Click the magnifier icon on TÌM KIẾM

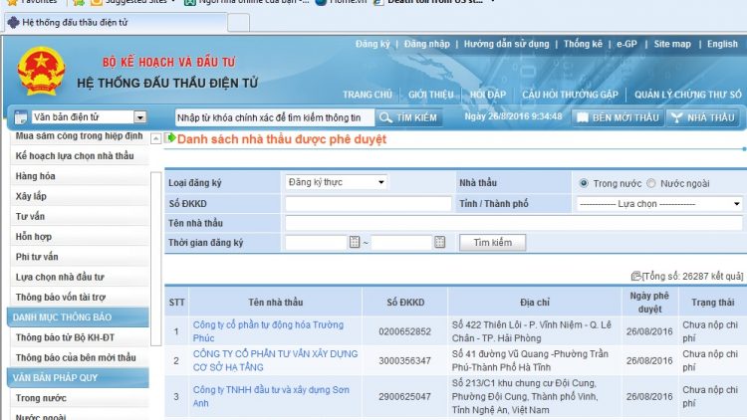coord(385,117)
